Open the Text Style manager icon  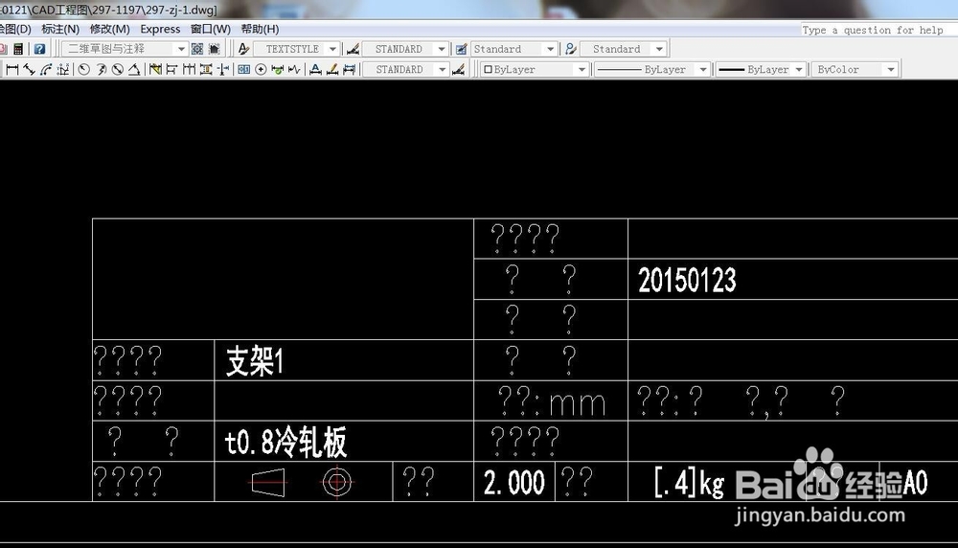243,49
